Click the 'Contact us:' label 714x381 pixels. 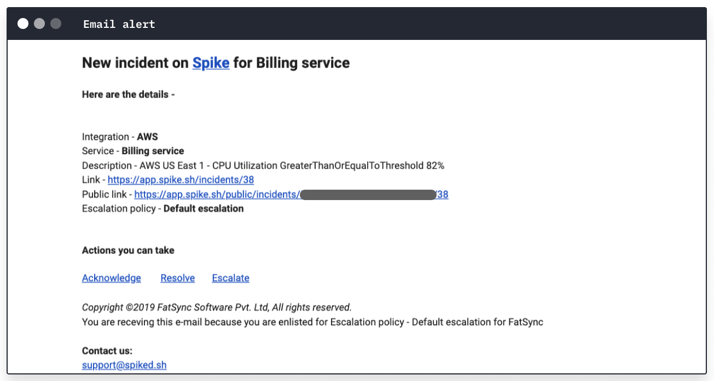point(107,351)
